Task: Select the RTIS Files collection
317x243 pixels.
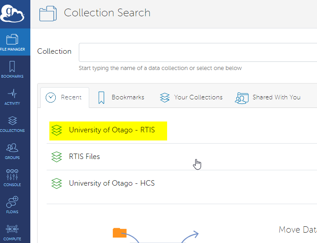Action: coord(84,157)
